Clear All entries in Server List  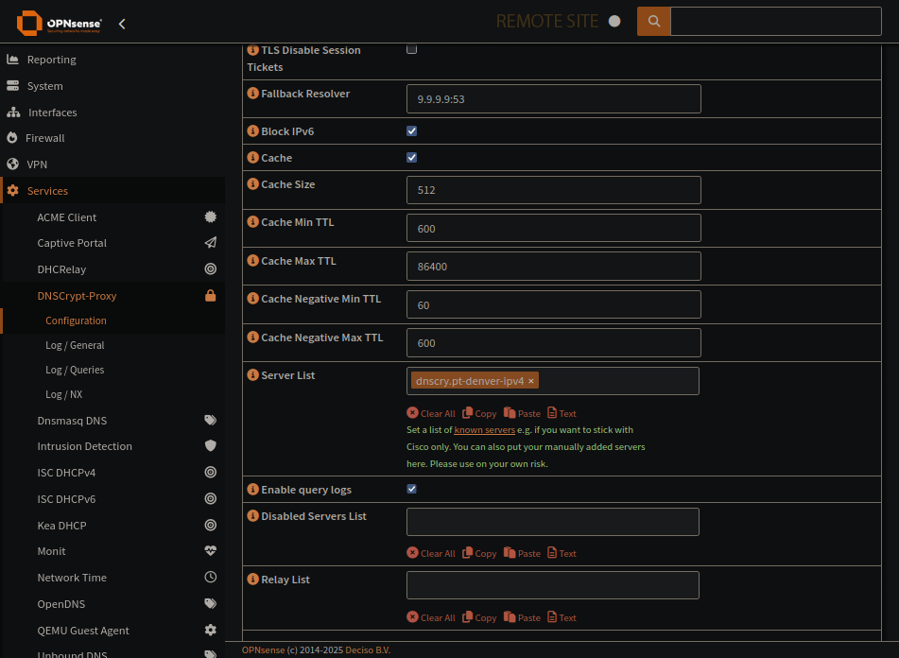[431, 413]
